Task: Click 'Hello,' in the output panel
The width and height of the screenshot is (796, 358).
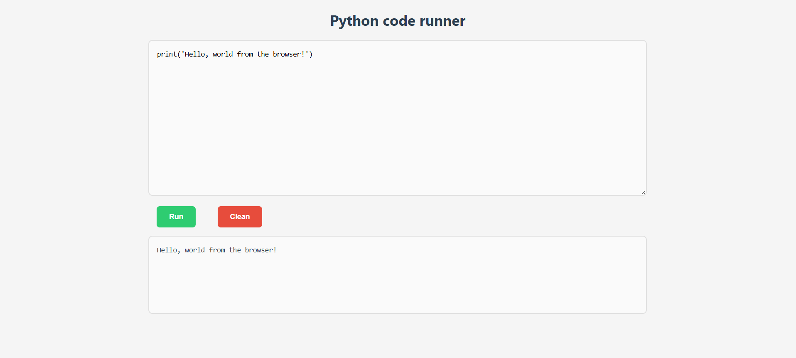Action: click(168, 250)
